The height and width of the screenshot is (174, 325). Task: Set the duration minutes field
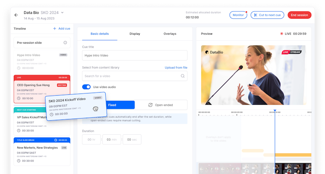111,139
